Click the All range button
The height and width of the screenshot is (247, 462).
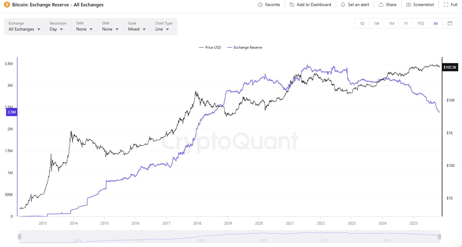pos(435,23)
